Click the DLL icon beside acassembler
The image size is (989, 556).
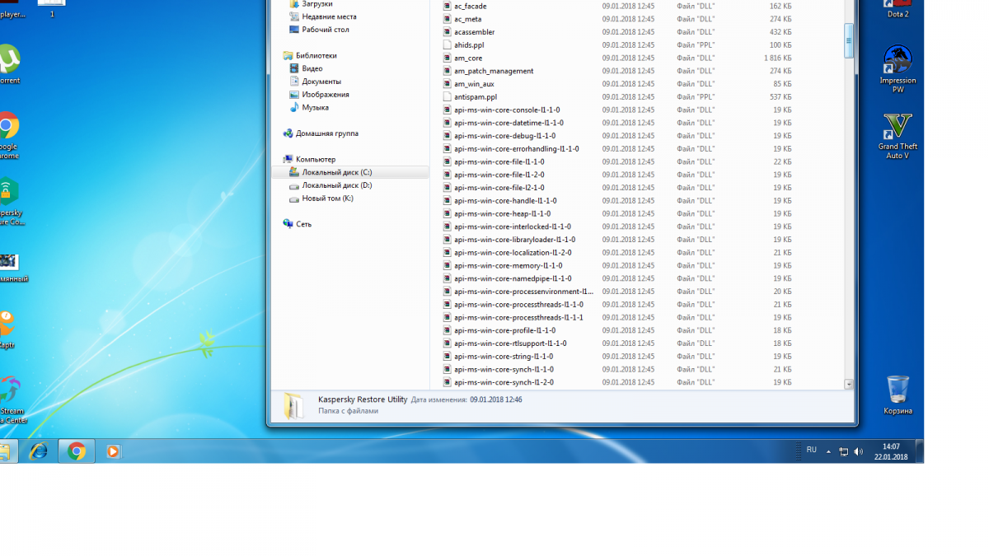tap(448, 32)
